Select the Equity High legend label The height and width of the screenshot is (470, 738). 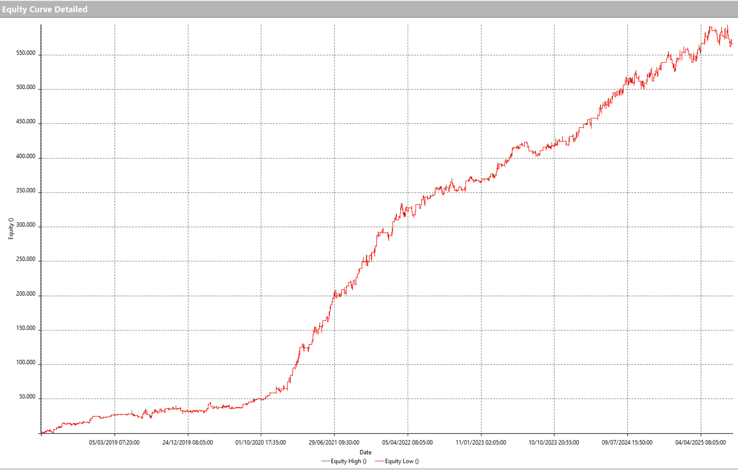point(349,461)
